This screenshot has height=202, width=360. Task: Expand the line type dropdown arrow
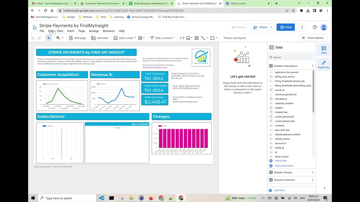point(207,38)
